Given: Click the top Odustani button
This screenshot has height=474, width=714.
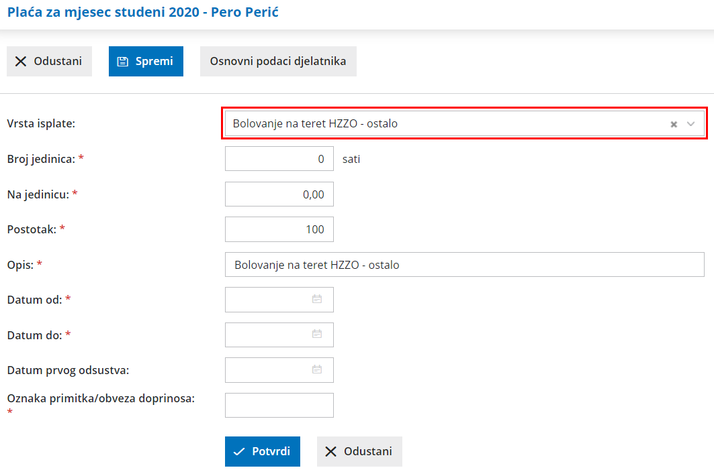Looking at the screenshot, I should point(49,61).
